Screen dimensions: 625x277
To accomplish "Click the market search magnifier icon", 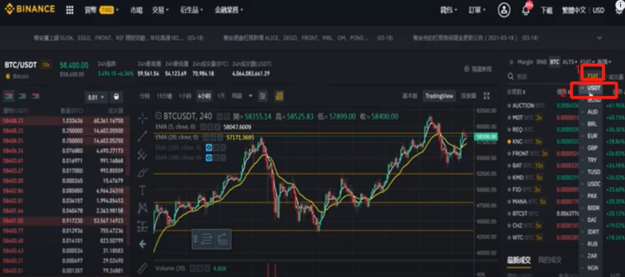I will tap(510, 76).
